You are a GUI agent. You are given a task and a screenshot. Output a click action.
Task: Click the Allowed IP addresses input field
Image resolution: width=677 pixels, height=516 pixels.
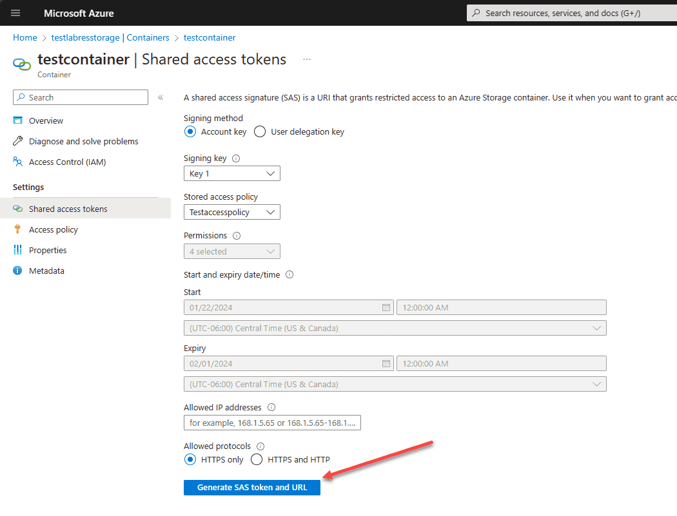[x=273, y=423]
